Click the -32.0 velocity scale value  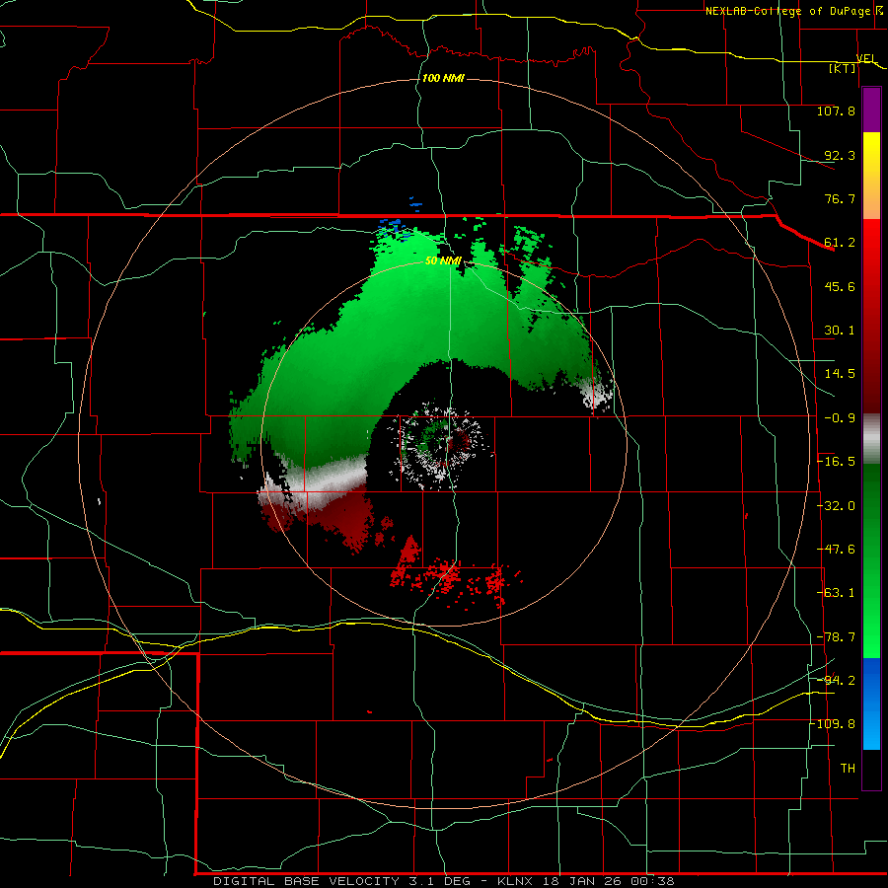(836, 506)
